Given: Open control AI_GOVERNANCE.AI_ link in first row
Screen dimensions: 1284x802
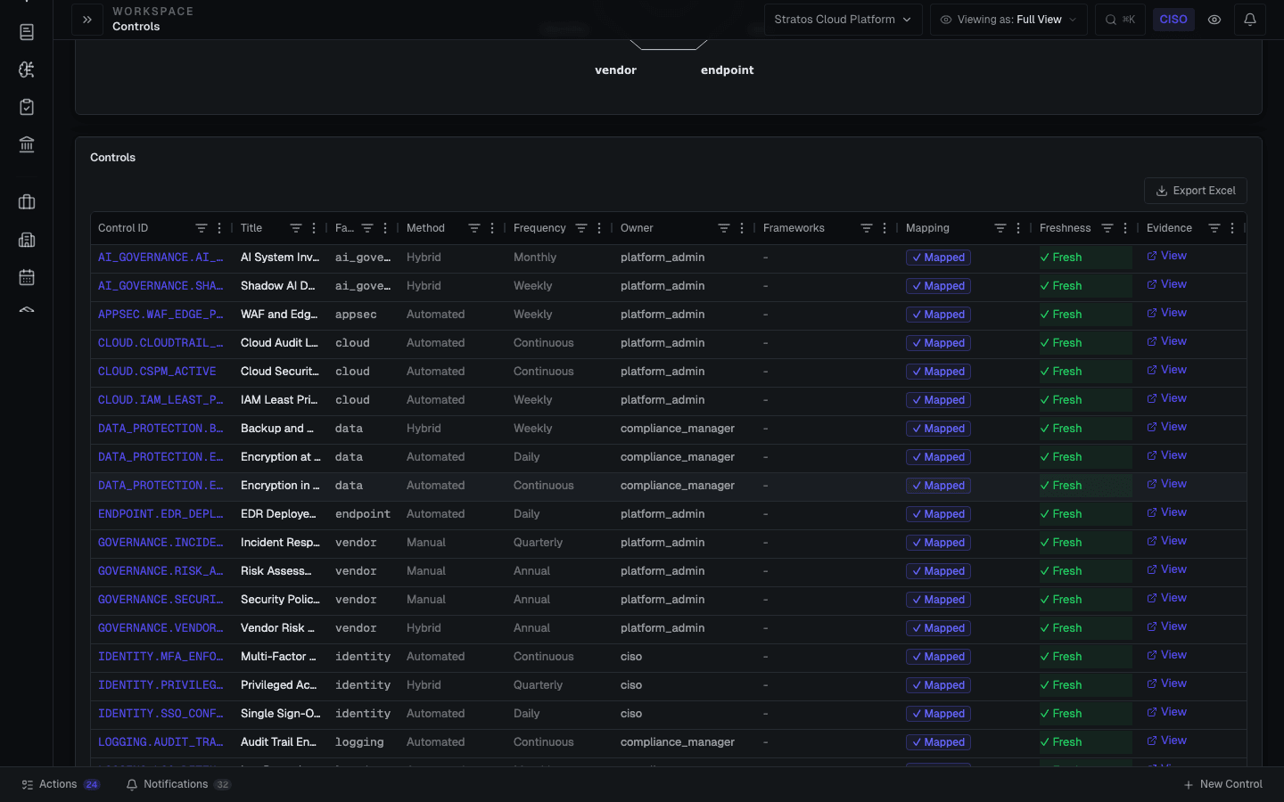Looking at the screenshot, I should (x=160, y=258).
